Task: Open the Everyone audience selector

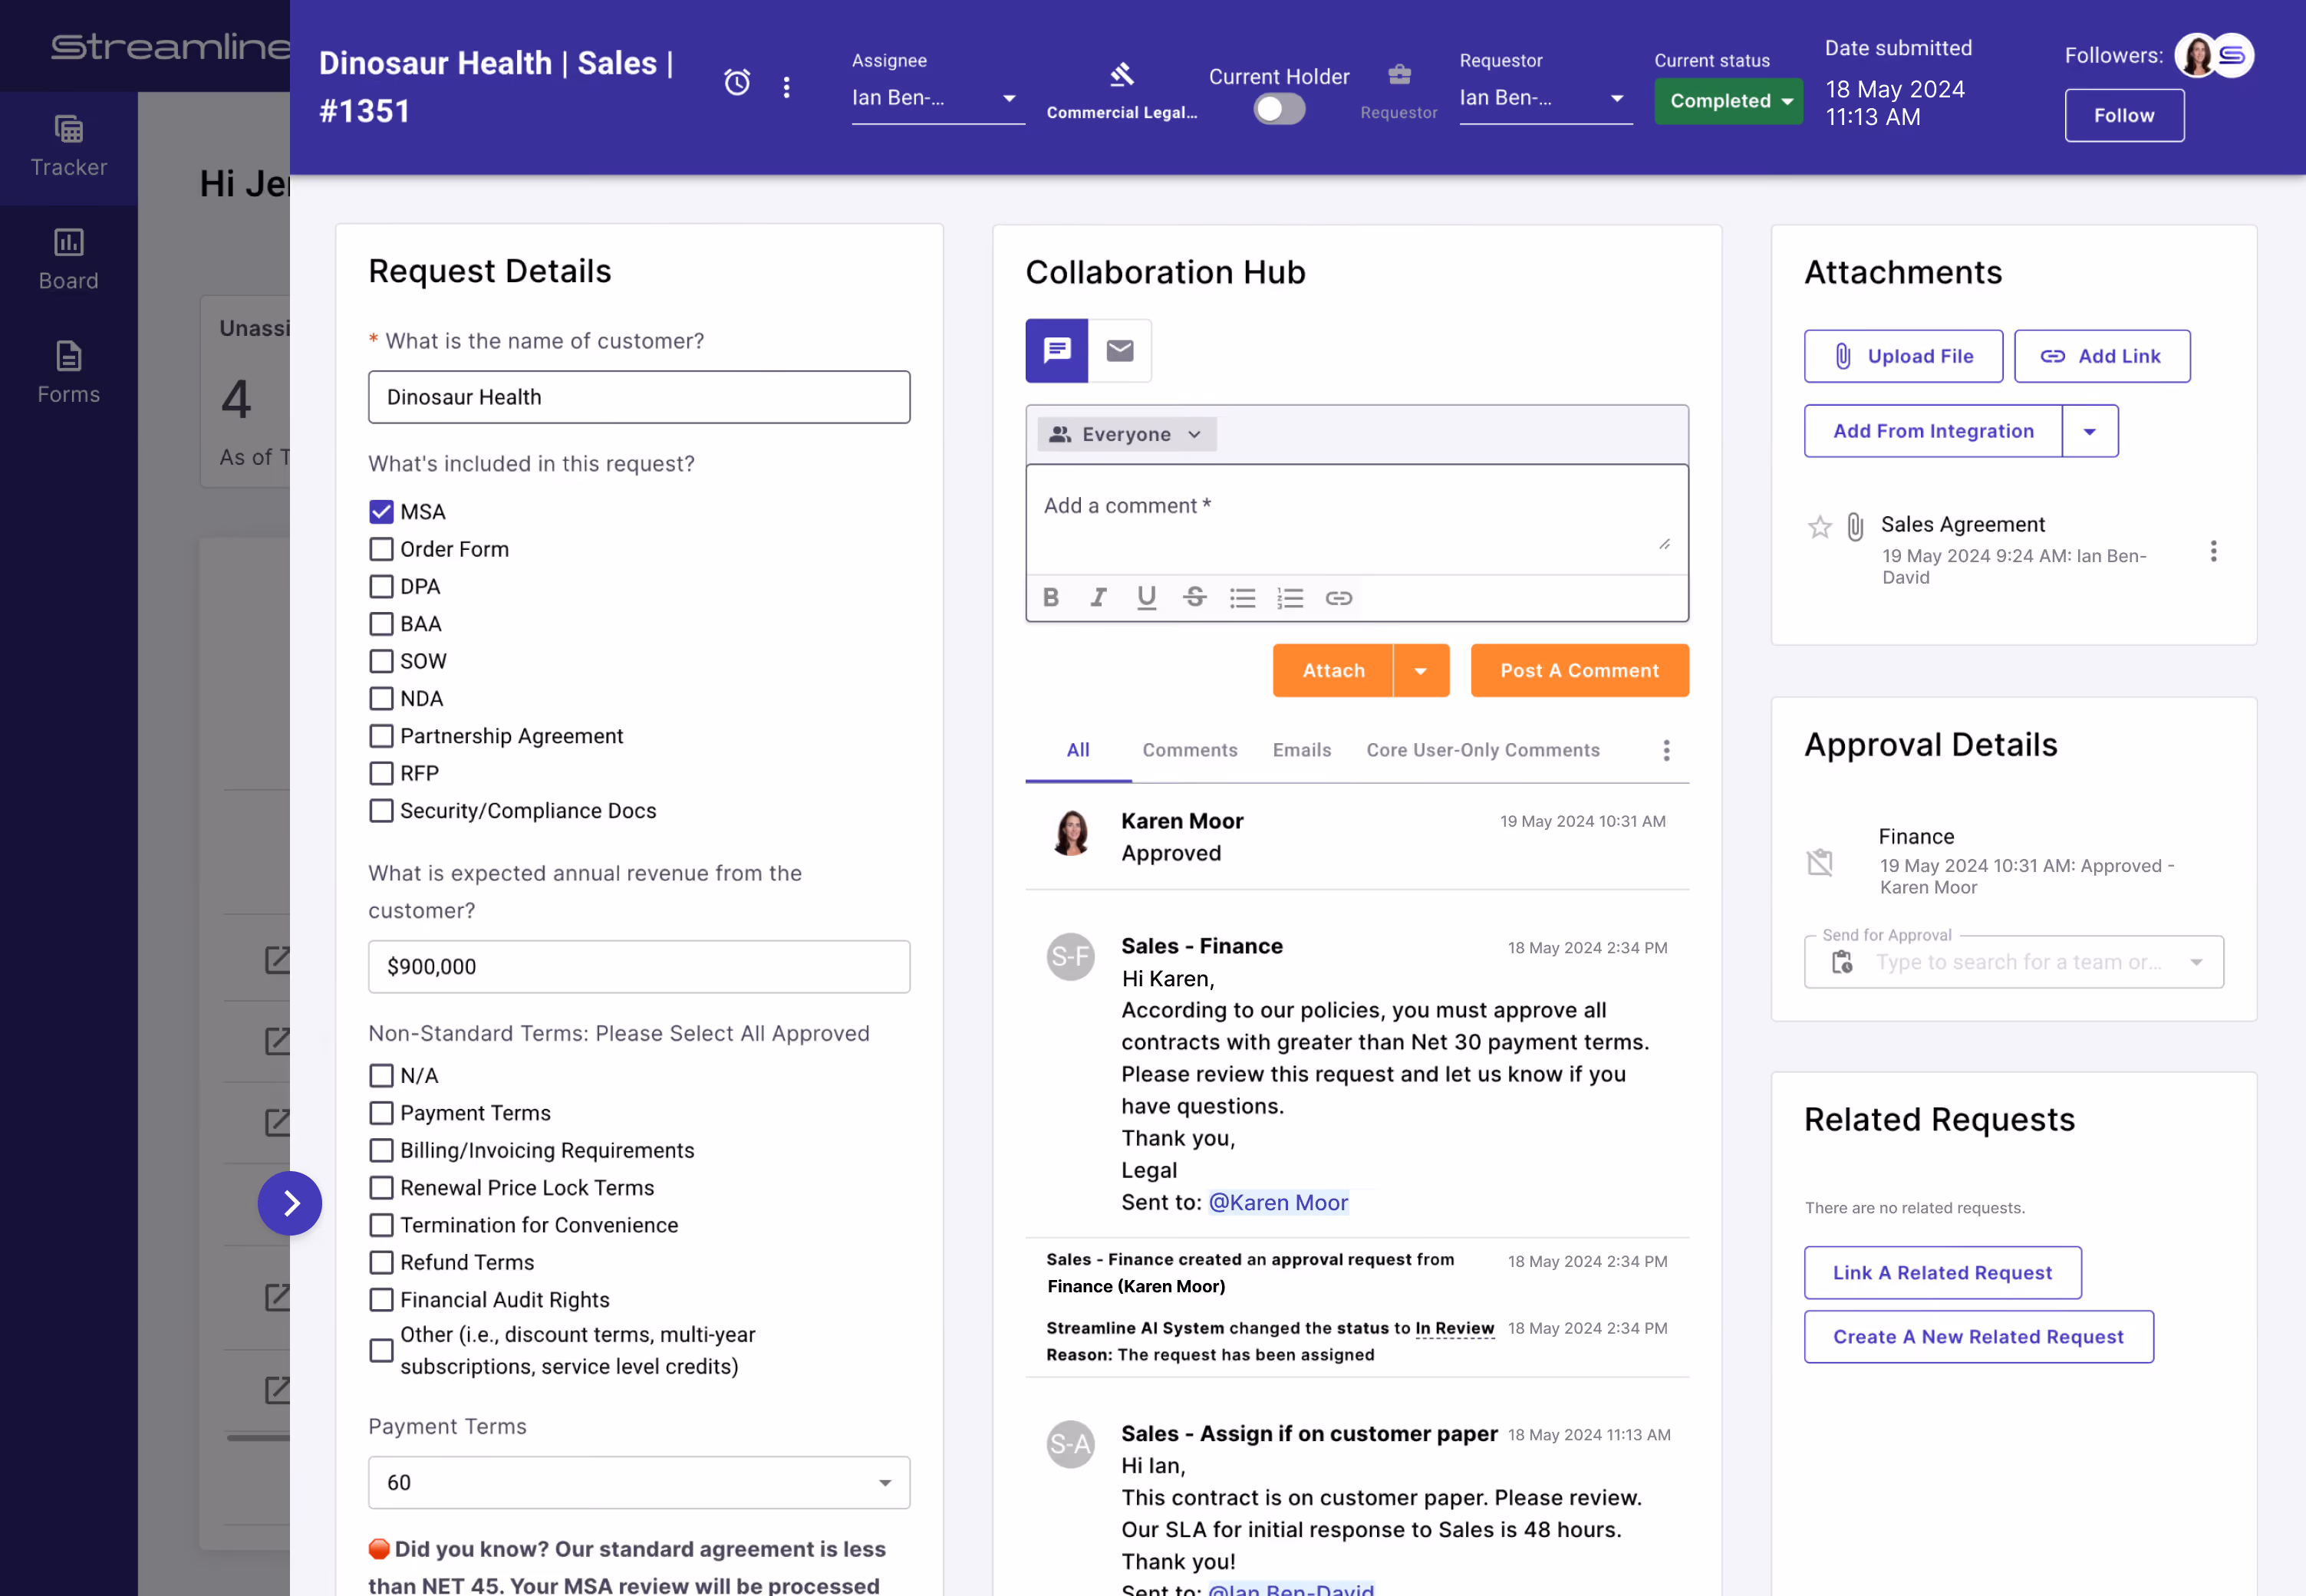Action: [x=1126, y=434]
